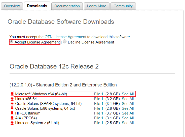The width and height of the screenshot is (185, 137).
Task: Click See All for Oracle Solaris x86
Action: pyautogui.click(x=128, y=108)
